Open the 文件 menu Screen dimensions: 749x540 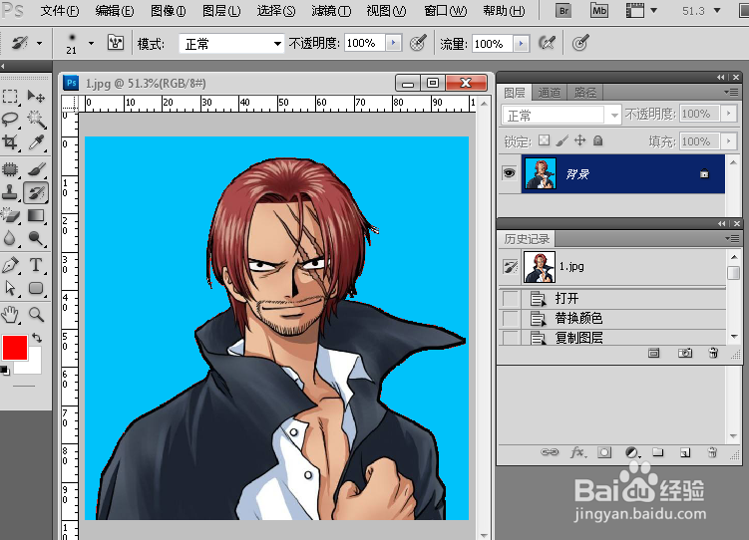pyautogui.click(x=59, y=11)
